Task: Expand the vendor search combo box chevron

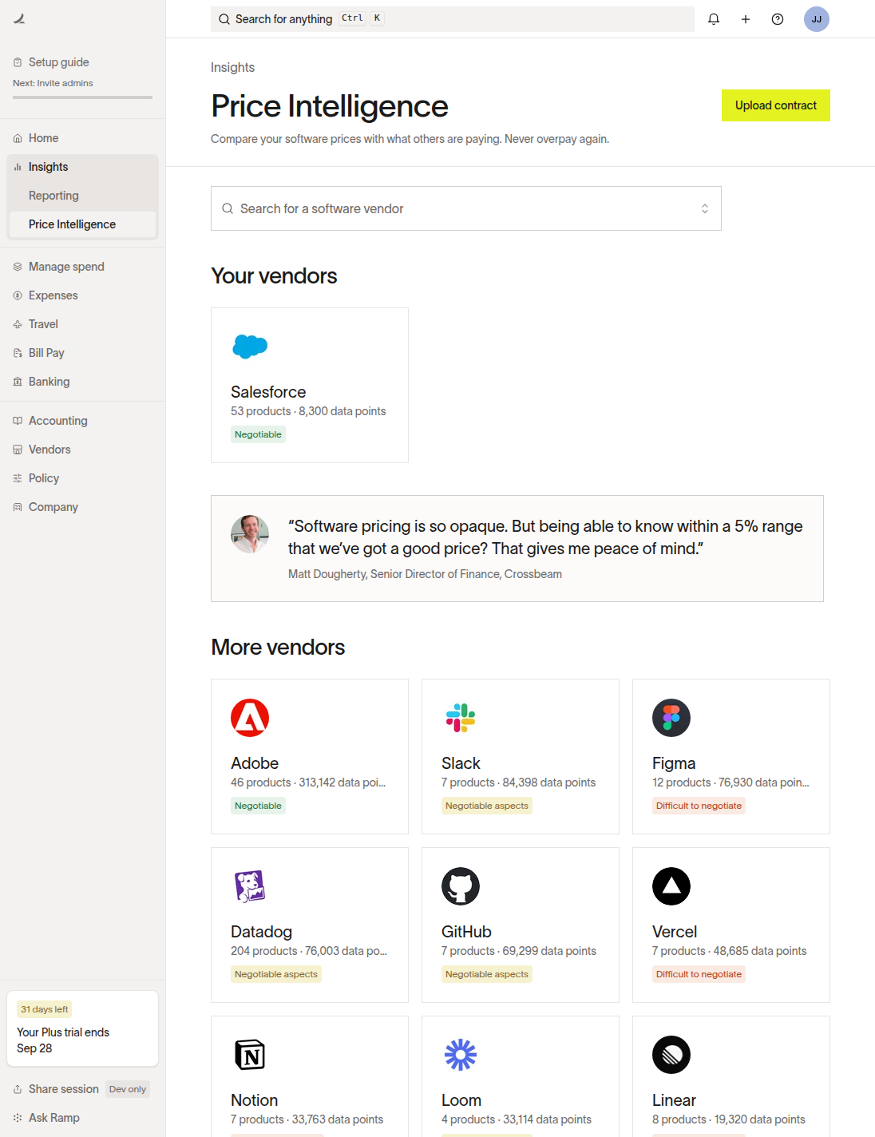Action: pos(705,208)
